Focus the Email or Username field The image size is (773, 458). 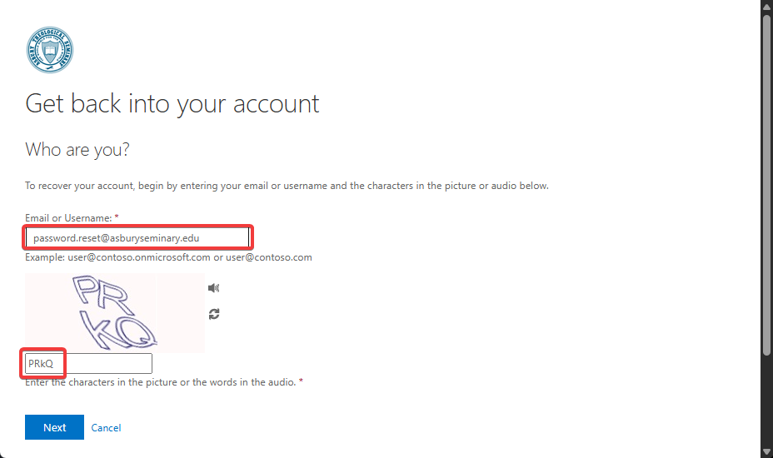point(137,238)
